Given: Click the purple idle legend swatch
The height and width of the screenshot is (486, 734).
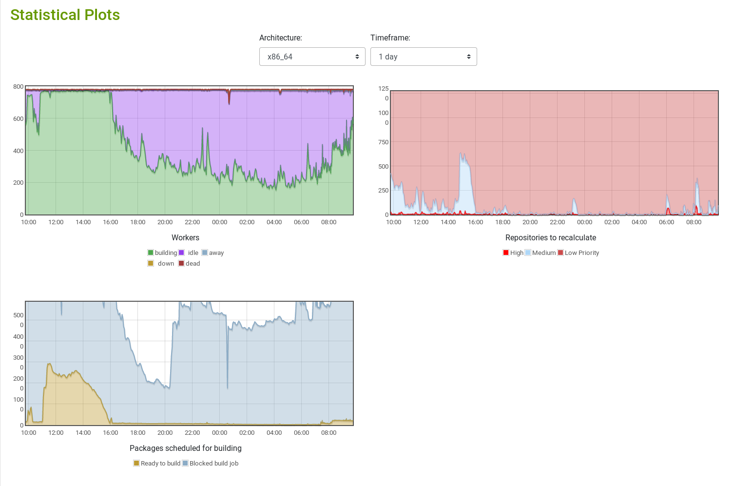Looking at the screenshot, I should coord(181,253).
